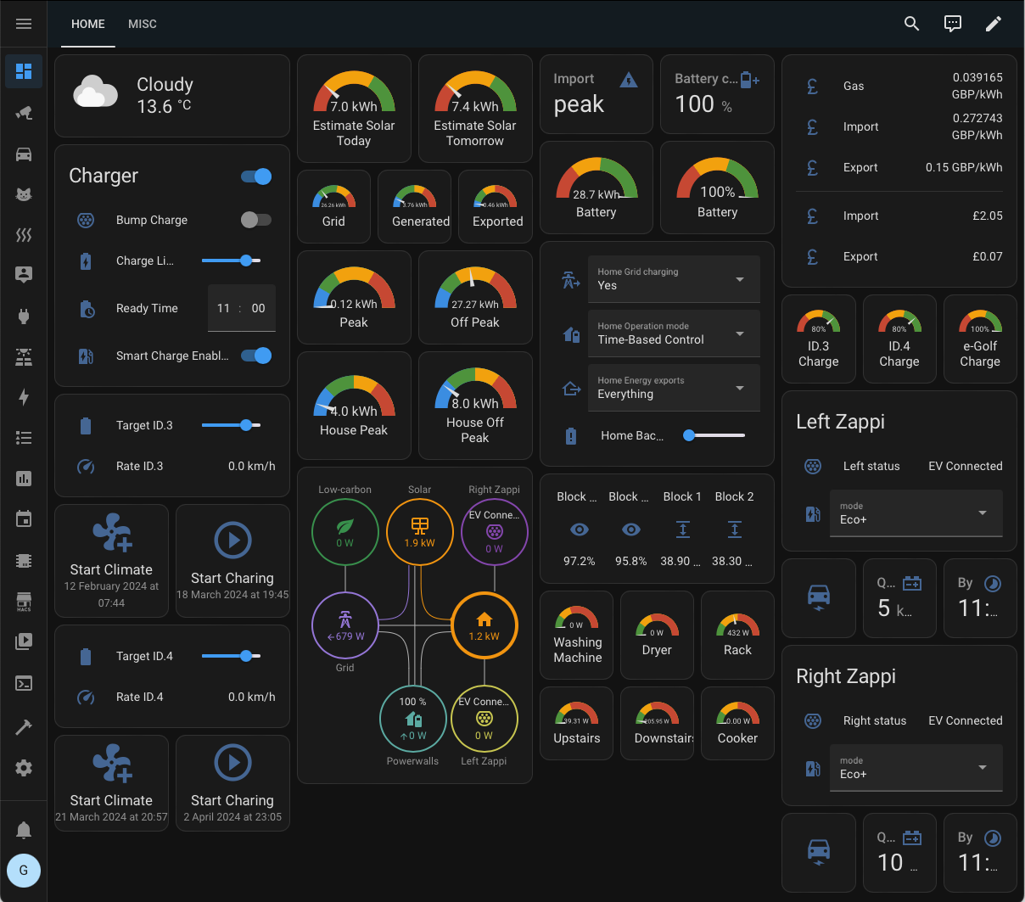Open settings gear in sidebar
This screenshot has height=902, width=1025.
coord(24,768)
